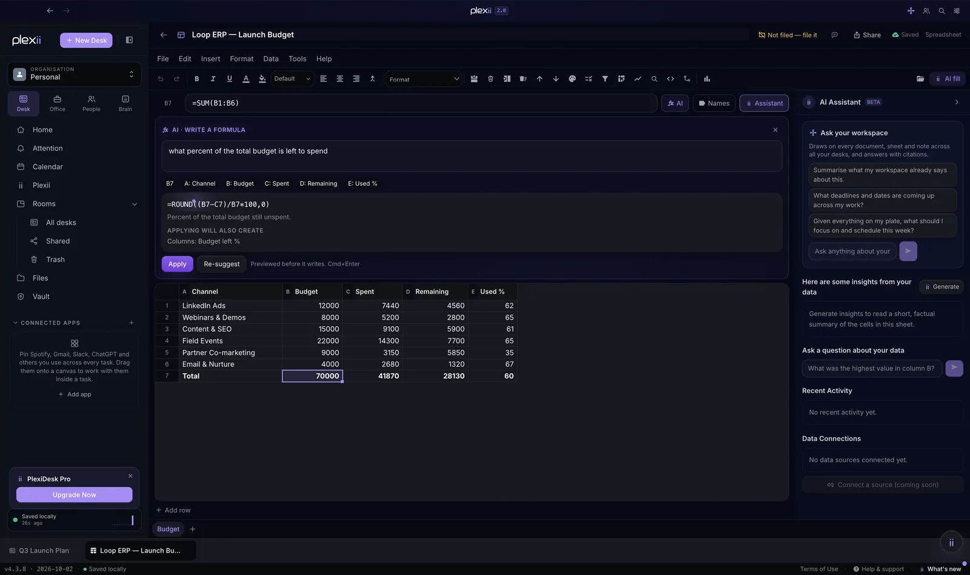Toggle underline formatting in toolbar
This screenshot has width=970, height=575.
tap(229, 79)
